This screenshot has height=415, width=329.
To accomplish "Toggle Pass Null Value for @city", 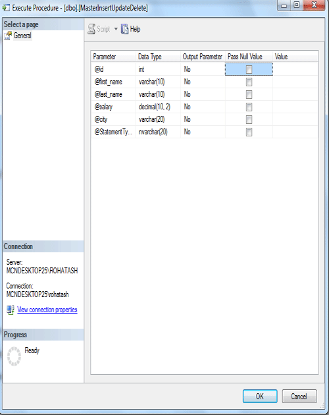I will click(x=249, y=120).
